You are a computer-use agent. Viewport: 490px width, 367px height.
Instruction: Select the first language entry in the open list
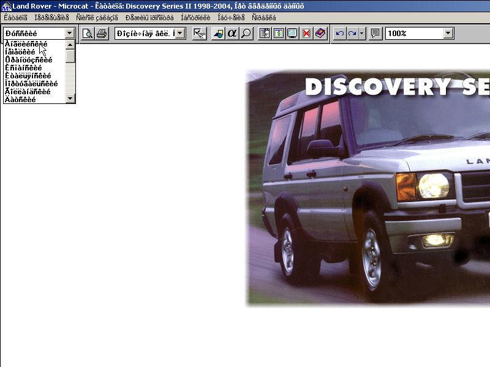[x=26, y=44]
